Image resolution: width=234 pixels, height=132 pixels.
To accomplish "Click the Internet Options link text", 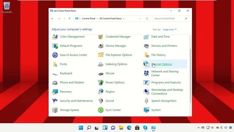I will pos(162,64).
